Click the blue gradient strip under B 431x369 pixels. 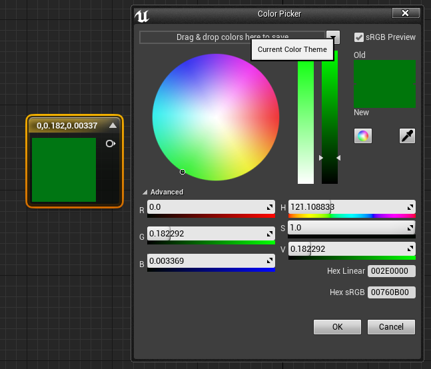click(x=211, y=270)
